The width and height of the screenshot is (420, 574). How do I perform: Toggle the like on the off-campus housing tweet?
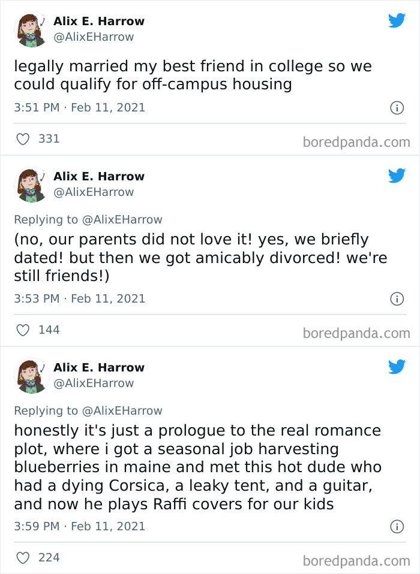(x=23, y=138)
